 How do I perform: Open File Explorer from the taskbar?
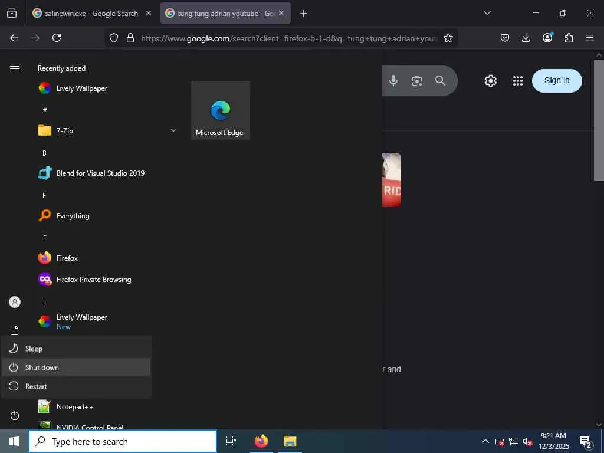click(x=290, y=441)
